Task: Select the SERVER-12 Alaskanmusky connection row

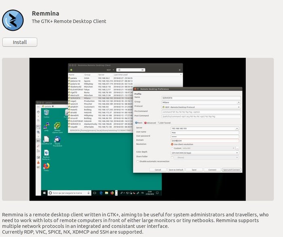Action: click(101, 124)
